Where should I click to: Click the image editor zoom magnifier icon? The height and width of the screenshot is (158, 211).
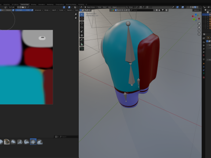coord(76,14)
